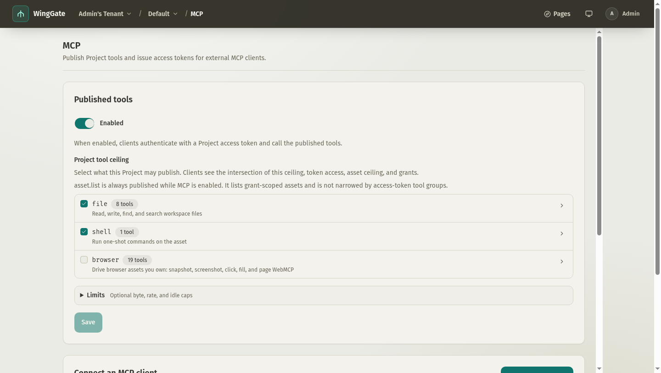Click the inner page scrollbar thumb

click(599, 136)
